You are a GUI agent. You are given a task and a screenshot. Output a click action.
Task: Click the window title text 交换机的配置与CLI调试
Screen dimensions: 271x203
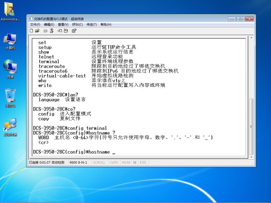pos(51,19)
